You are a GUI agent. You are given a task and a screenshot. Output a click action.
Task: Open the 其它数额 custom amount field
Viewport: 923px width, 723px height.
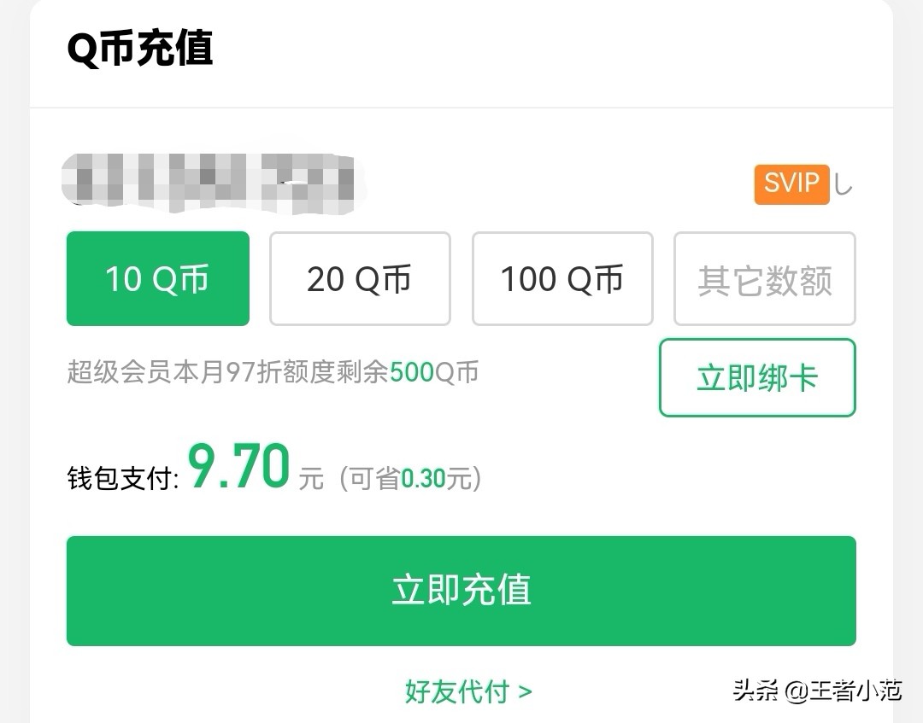point(764,279)
